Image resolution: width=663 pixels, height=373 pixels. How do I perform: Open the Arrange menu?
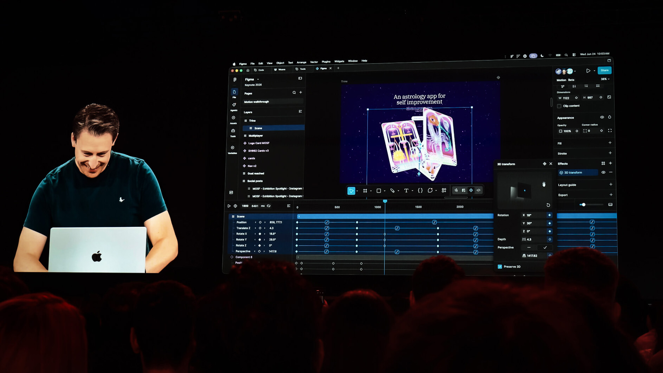click(301, 63)
